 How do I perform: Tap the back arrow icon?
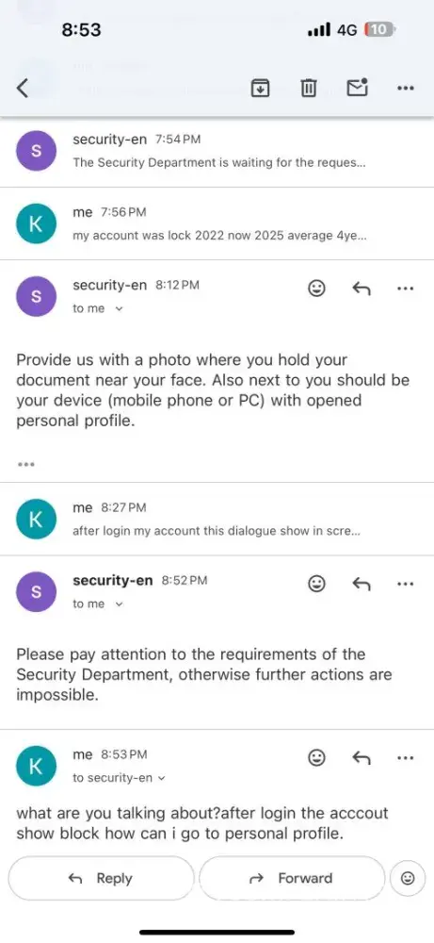point(23,89)
